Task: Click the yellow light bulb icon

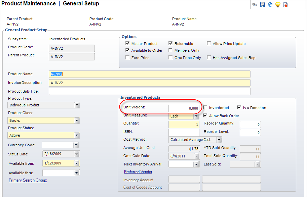Action: point(277,5)
